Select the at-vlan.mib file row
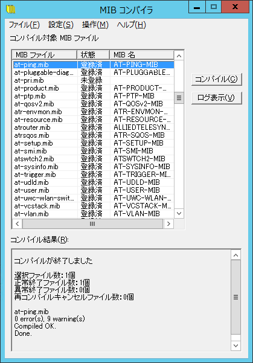 [93, 214]
